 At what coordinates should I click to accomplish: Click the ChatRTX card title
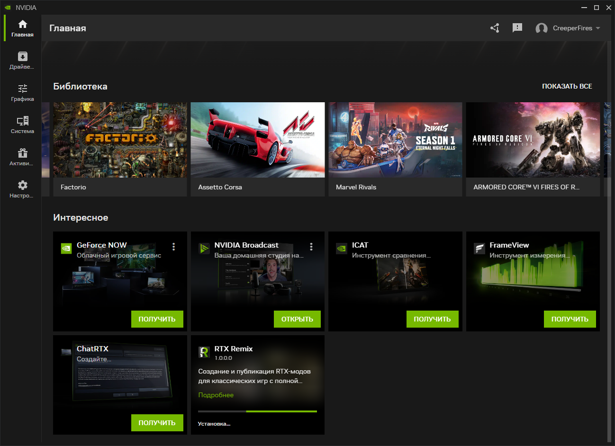pos(93,348)
